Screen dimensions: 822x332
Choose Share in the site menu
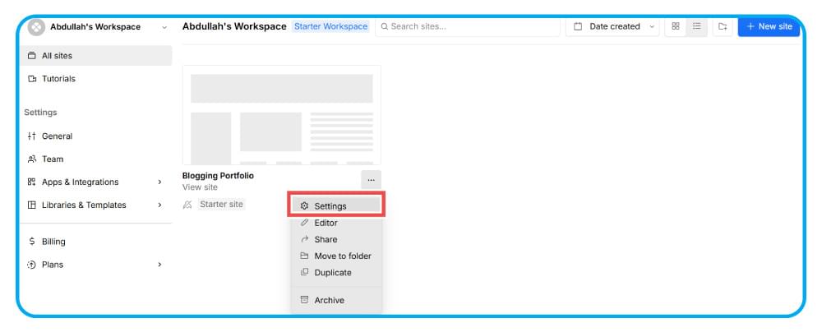pyautogui.click(x=336, y=239)
